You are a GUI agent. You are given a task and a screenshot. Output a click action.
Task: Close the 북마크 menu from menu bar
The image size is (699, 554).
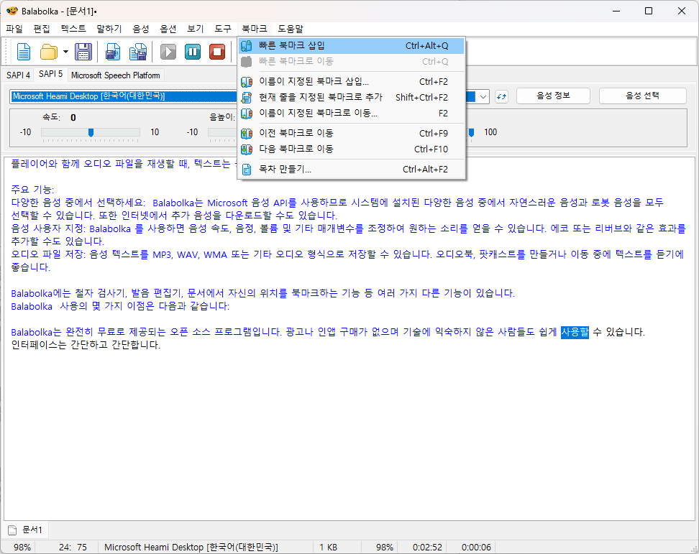click(x=255, y=29)
